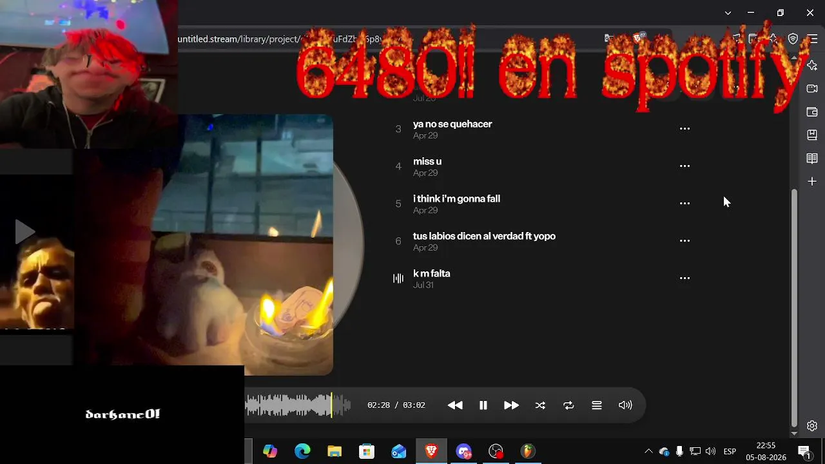Open Outlook from the taskbar
Viewport: 825px width, 464px height.
click(399, 451)
